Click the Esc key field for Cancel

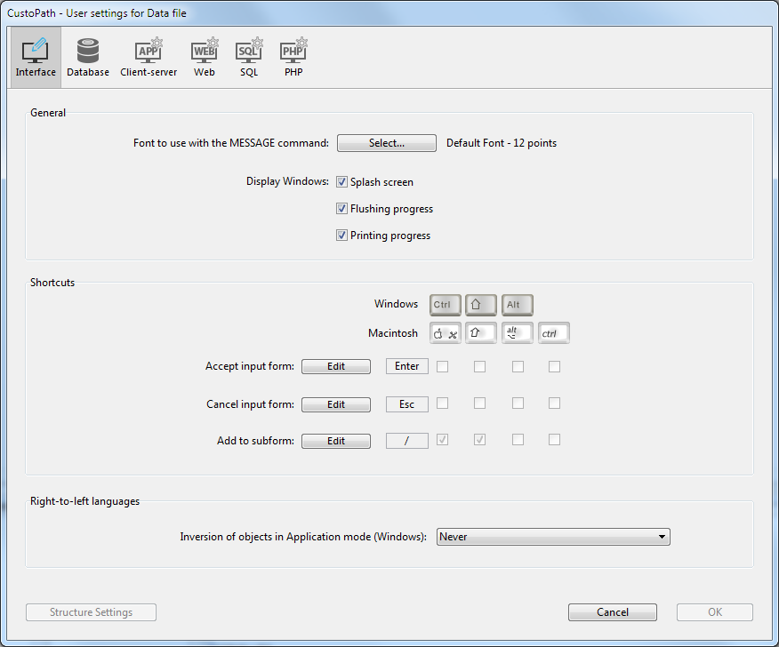click(x=406, y=404)
